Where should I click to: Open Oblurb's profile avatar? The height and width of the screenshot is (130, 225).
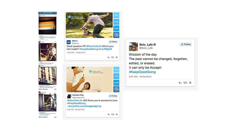pos(68,42)
